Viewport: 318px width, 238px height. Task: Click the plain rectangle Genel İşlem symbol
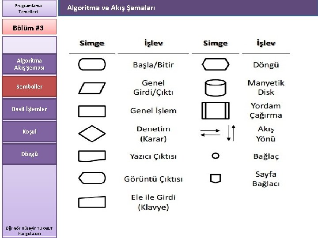pyautogui.click(x=92, y=111)
